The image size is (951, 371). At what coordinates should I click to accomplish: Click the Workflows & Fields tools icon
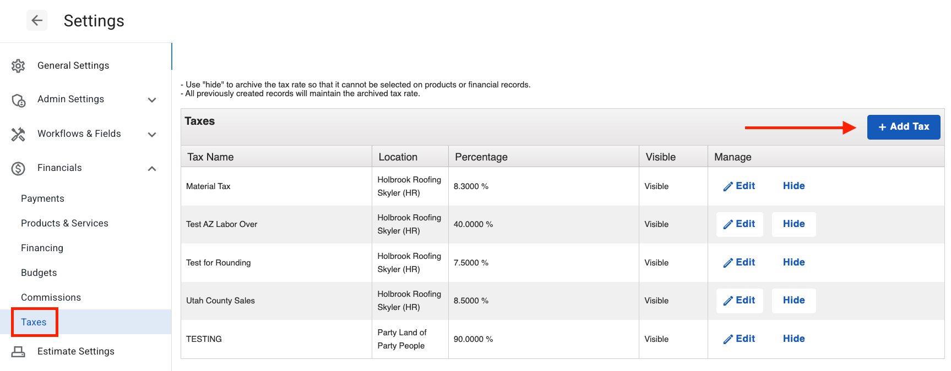coord(18,134)
